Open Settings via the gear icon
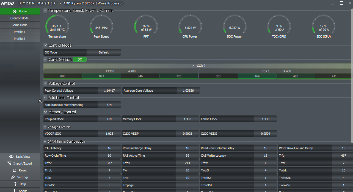 [13, 177]
